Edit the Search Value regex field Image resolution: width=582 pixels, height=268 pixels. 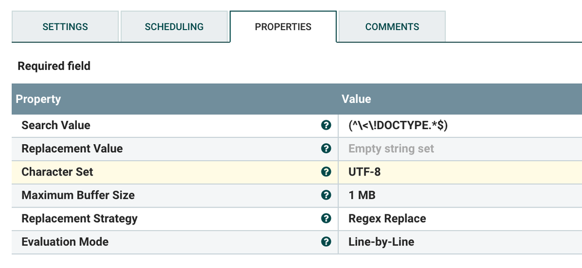coord(398,126)
